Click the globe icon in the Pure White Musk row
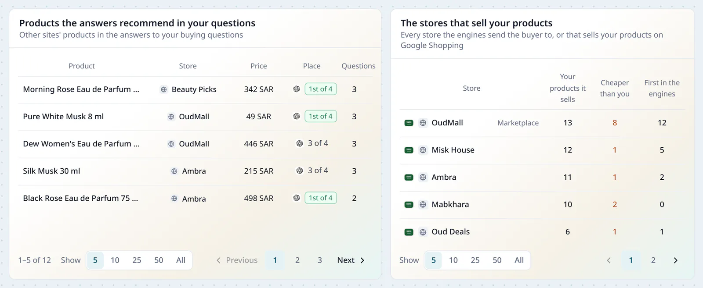This screenshot has width=703, height=288. pos(171,117)
